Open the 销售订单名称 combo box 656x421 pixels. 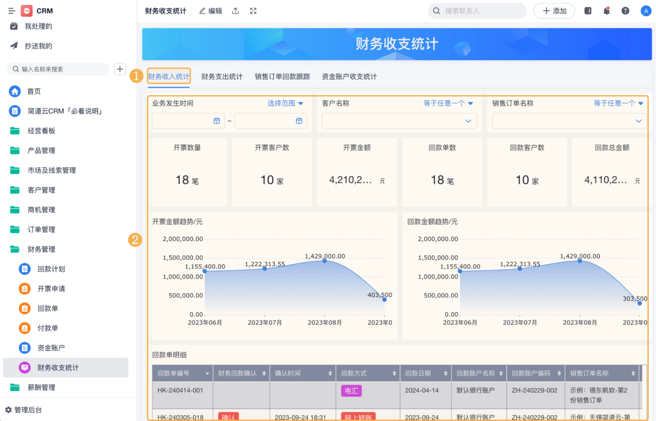click(x=569, y=121)
